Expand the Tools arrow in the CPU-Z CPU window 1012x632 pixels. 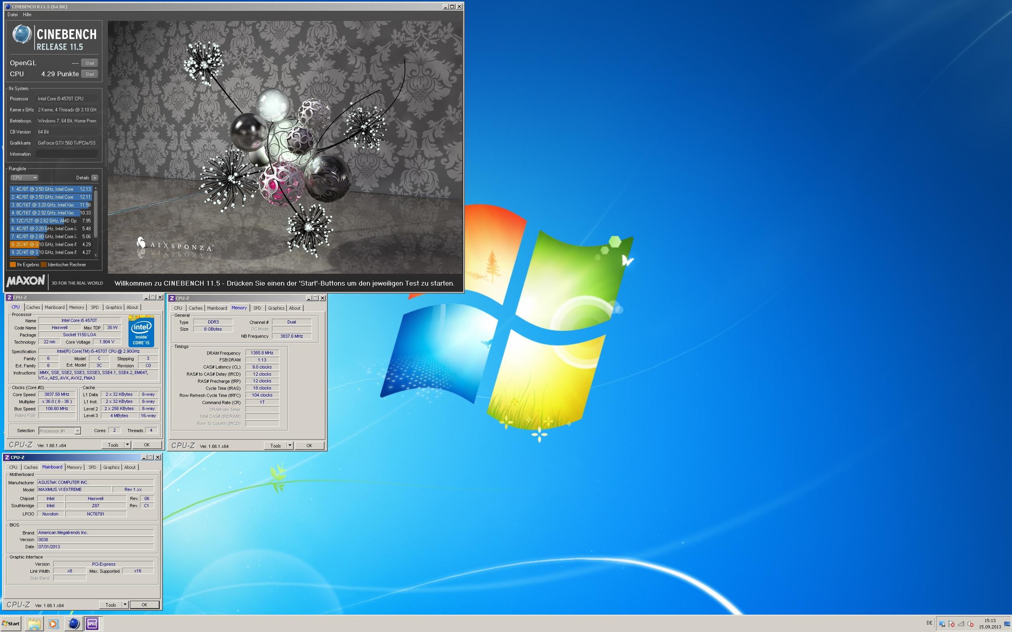tap(128, 445)
